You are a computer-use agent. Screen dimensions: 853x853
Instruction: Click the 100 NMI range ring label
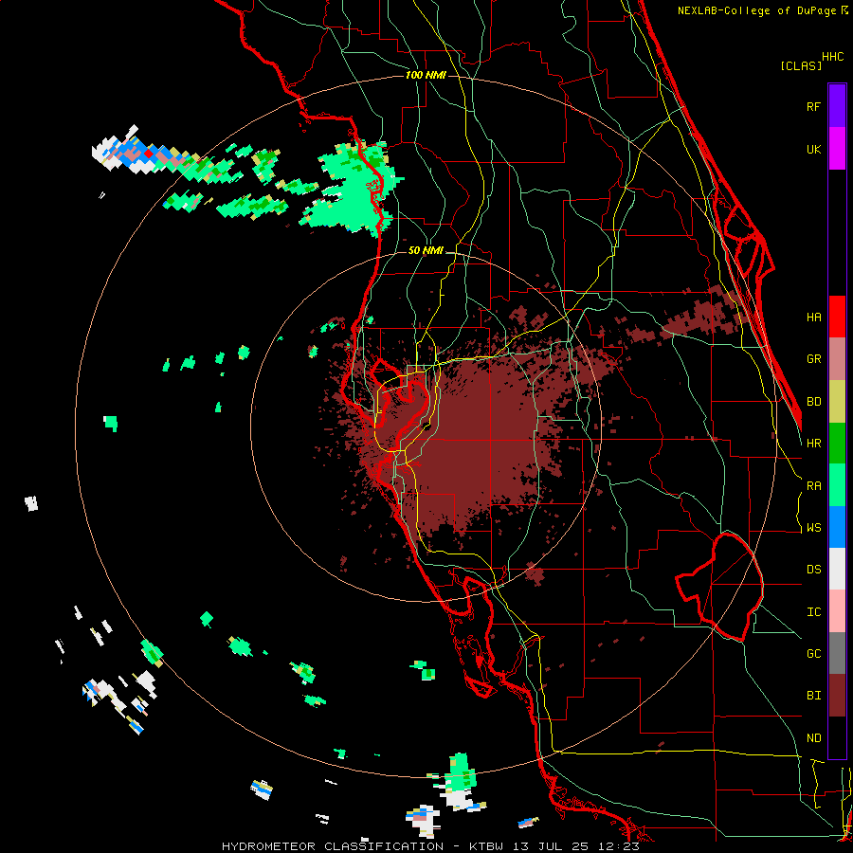tap(426, 75)
